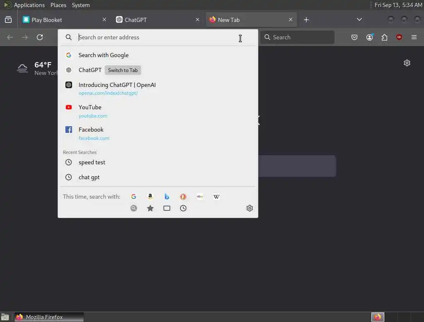Viewport: 424px width, 322px height.
Task: Open the Extensions puzzle icon
Action: tap(384, 37)
